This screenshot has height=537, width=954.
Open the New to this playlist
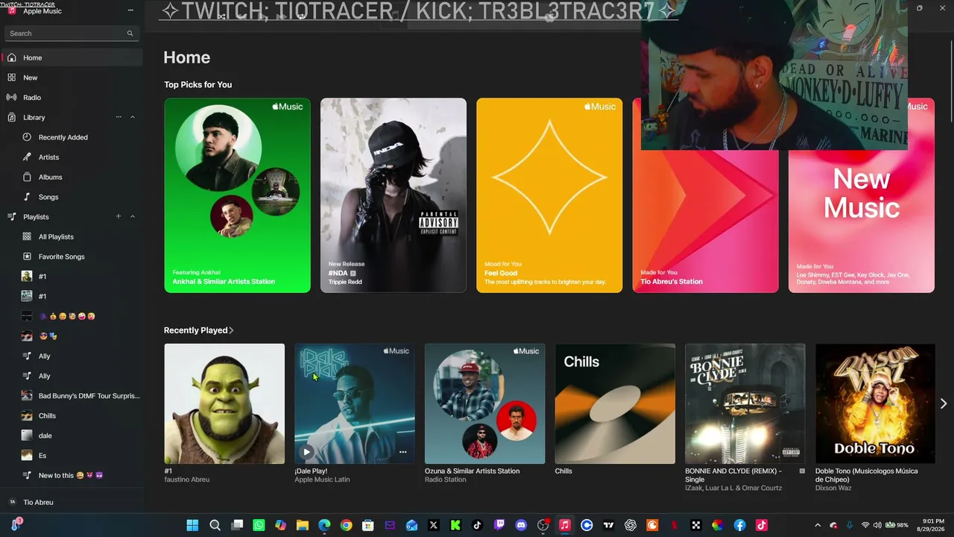pos(72,475)
